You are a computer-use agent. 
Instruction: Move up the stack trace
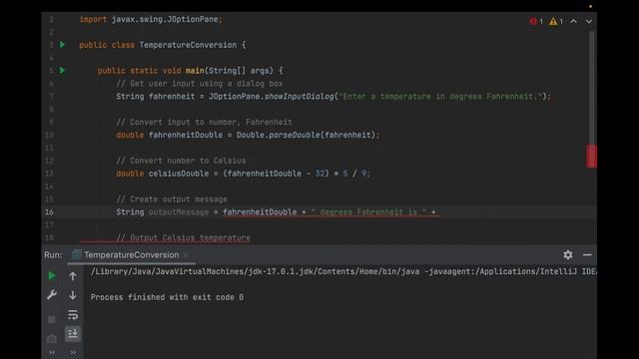pos(73,276)
